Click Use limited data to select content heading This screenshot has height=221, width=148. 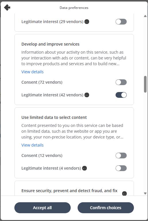54,117
